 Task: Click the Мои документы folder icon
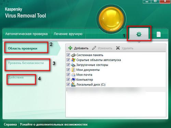pos(73,70)
